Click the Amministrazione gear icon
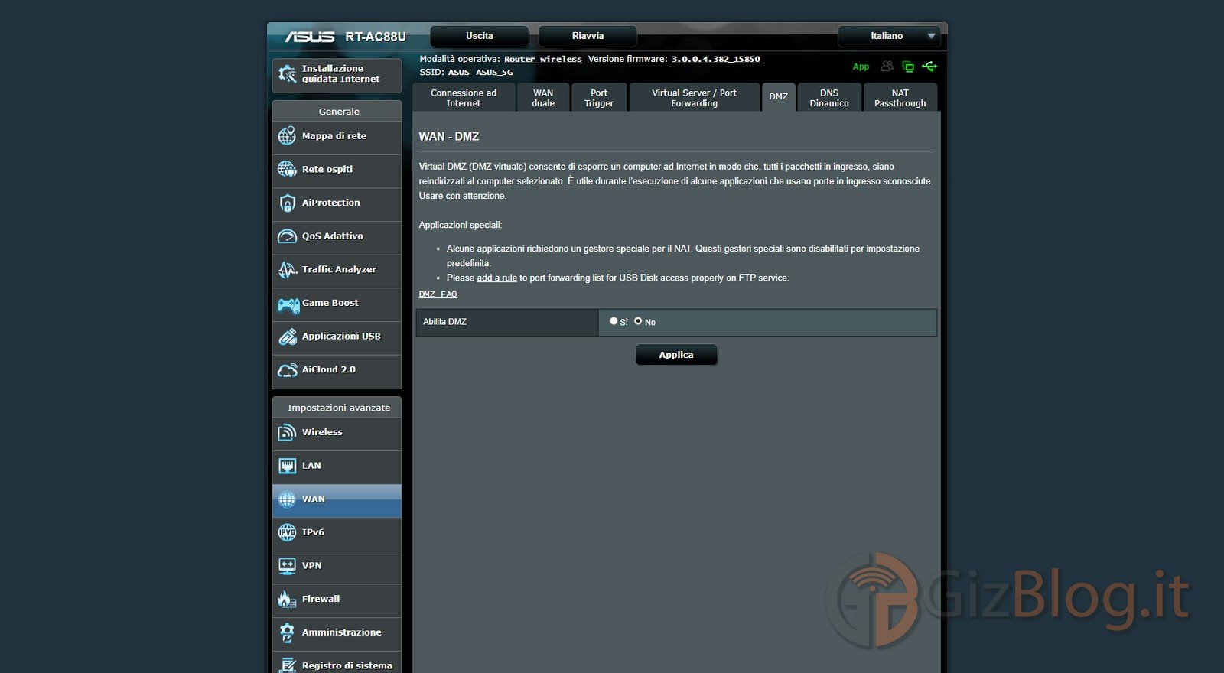 click(287, 632)
